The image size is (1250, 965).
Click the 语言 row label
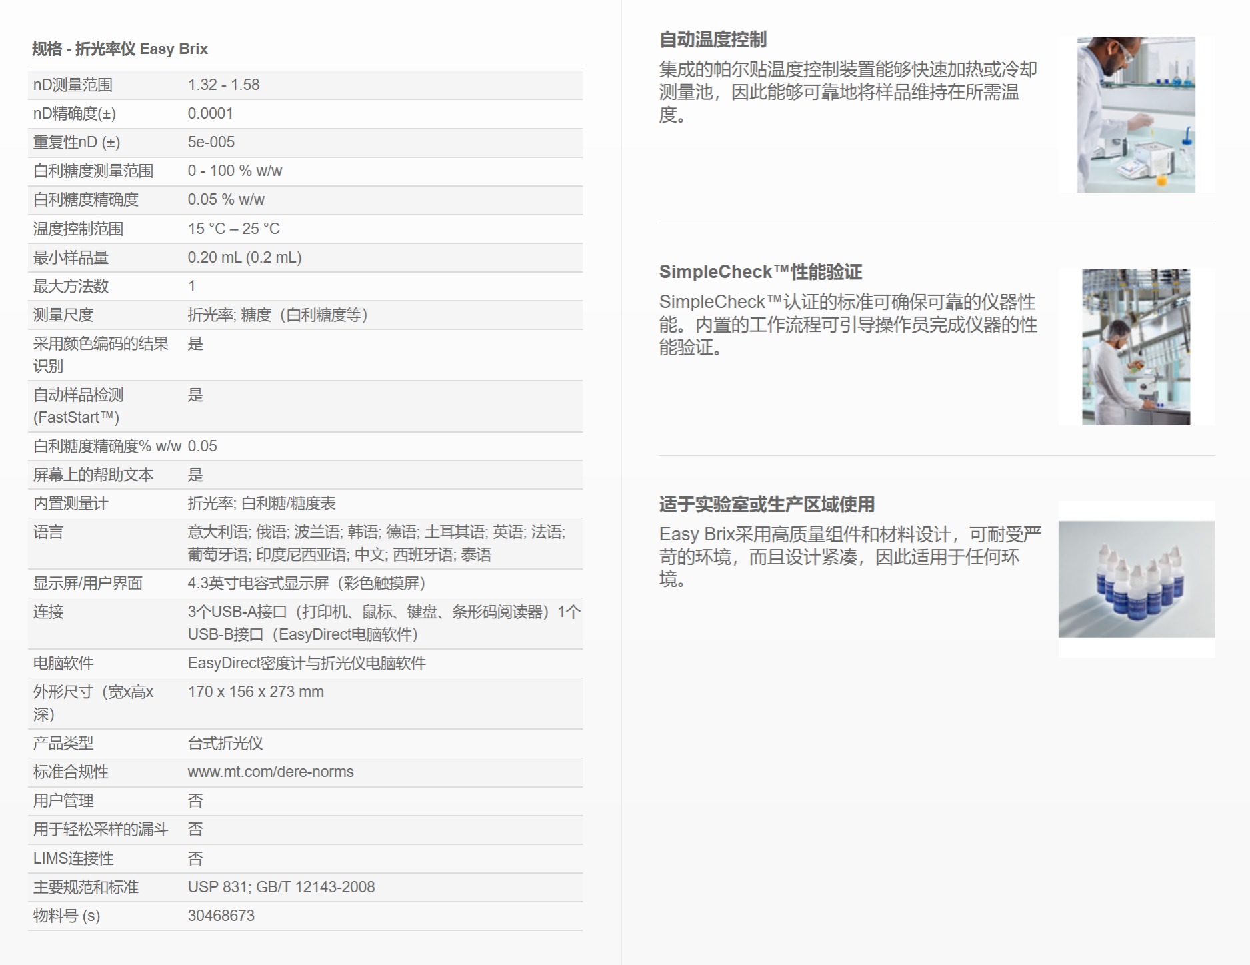click(x=48, y=532)
